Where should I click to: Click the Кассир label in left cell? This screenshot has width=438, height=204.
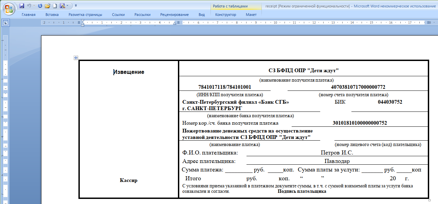click(129, 180)
